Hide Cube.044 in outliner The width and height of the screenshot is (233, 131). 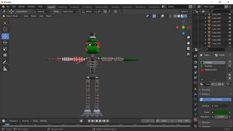[x=230, y=14]
